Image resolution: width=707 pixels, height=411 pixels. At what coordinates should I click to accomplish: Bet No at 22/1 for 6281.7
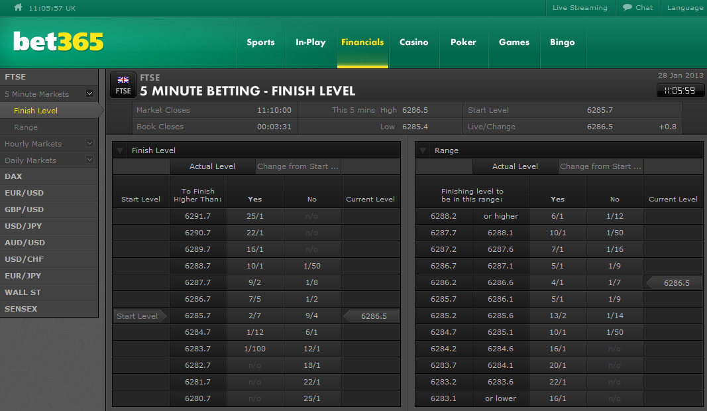312,382
